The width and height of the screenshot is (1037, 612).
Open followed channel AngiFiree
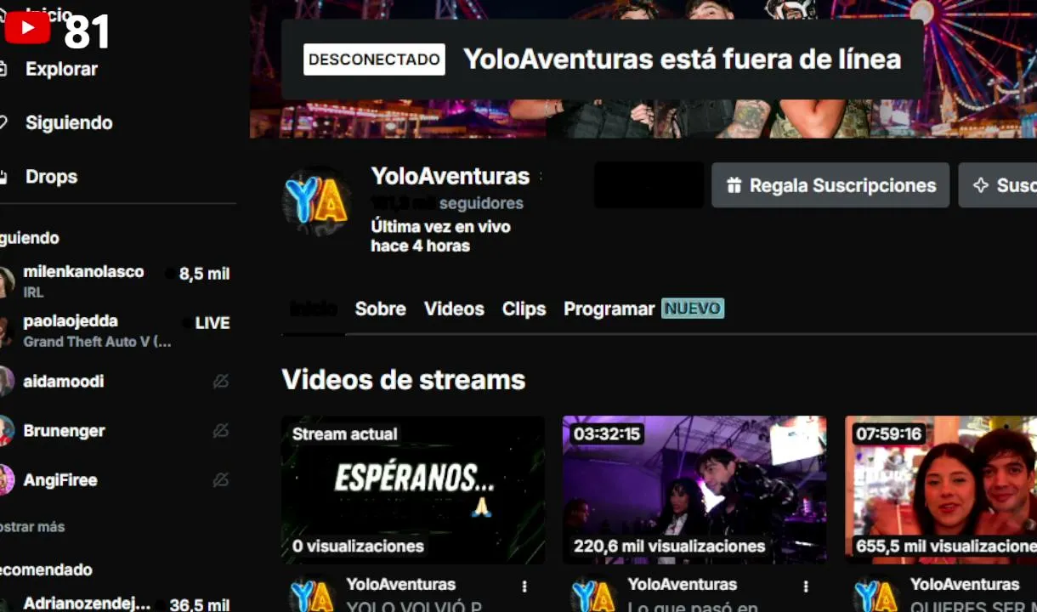[x=116, y=479]
